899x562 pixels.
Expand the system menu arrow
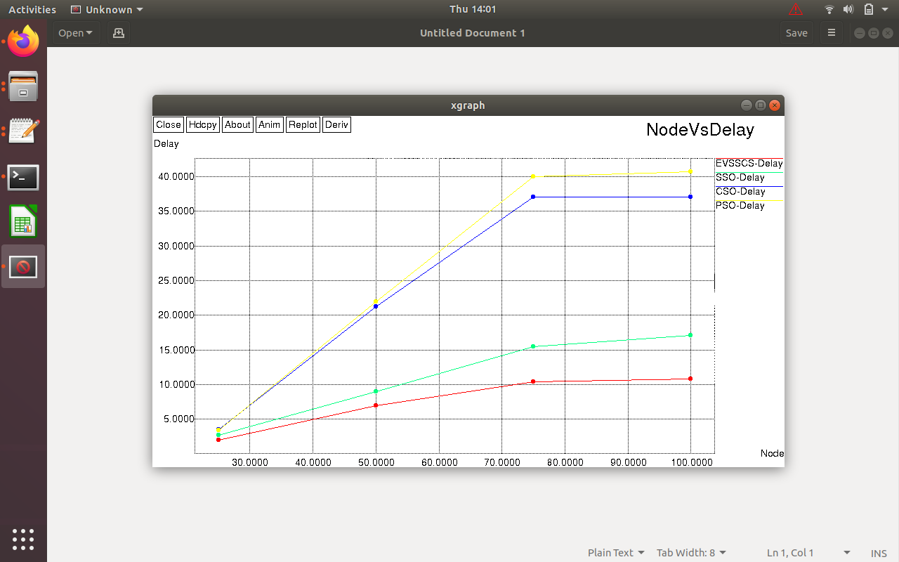[886, 10]
